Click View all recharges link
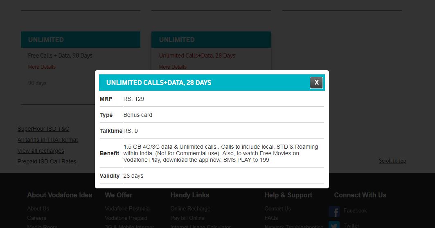This screenshot has height=228, width=435. click(x=41, y=151)
